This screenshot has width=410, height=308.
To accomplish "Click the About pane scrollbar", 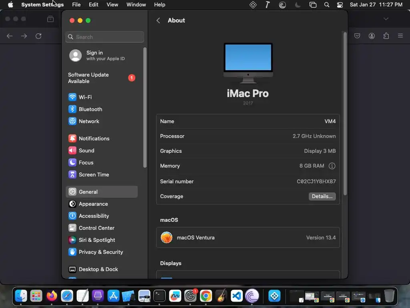I will [345, 113].
